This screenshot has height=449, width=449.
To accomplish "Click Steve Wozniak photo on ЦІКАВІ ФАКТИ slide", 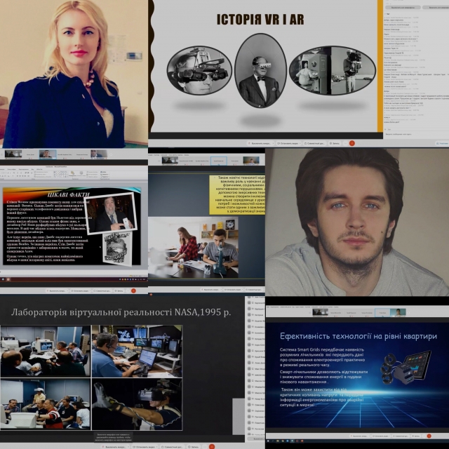I will pos(111,213).
